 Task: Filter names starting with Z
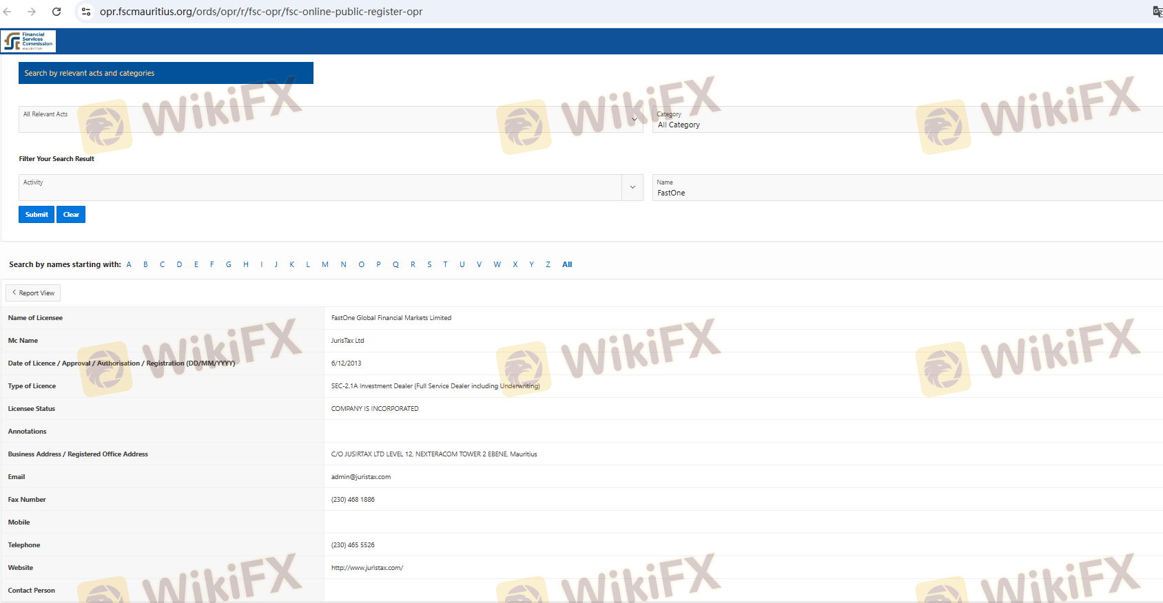pyautogui.click(x=548, y=264)
